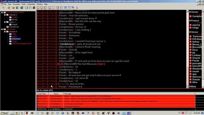This screenshot has width=204, height=115.
Task: Click the lightning bolt Connect toolbar icon
Action: tap(4, 8)
